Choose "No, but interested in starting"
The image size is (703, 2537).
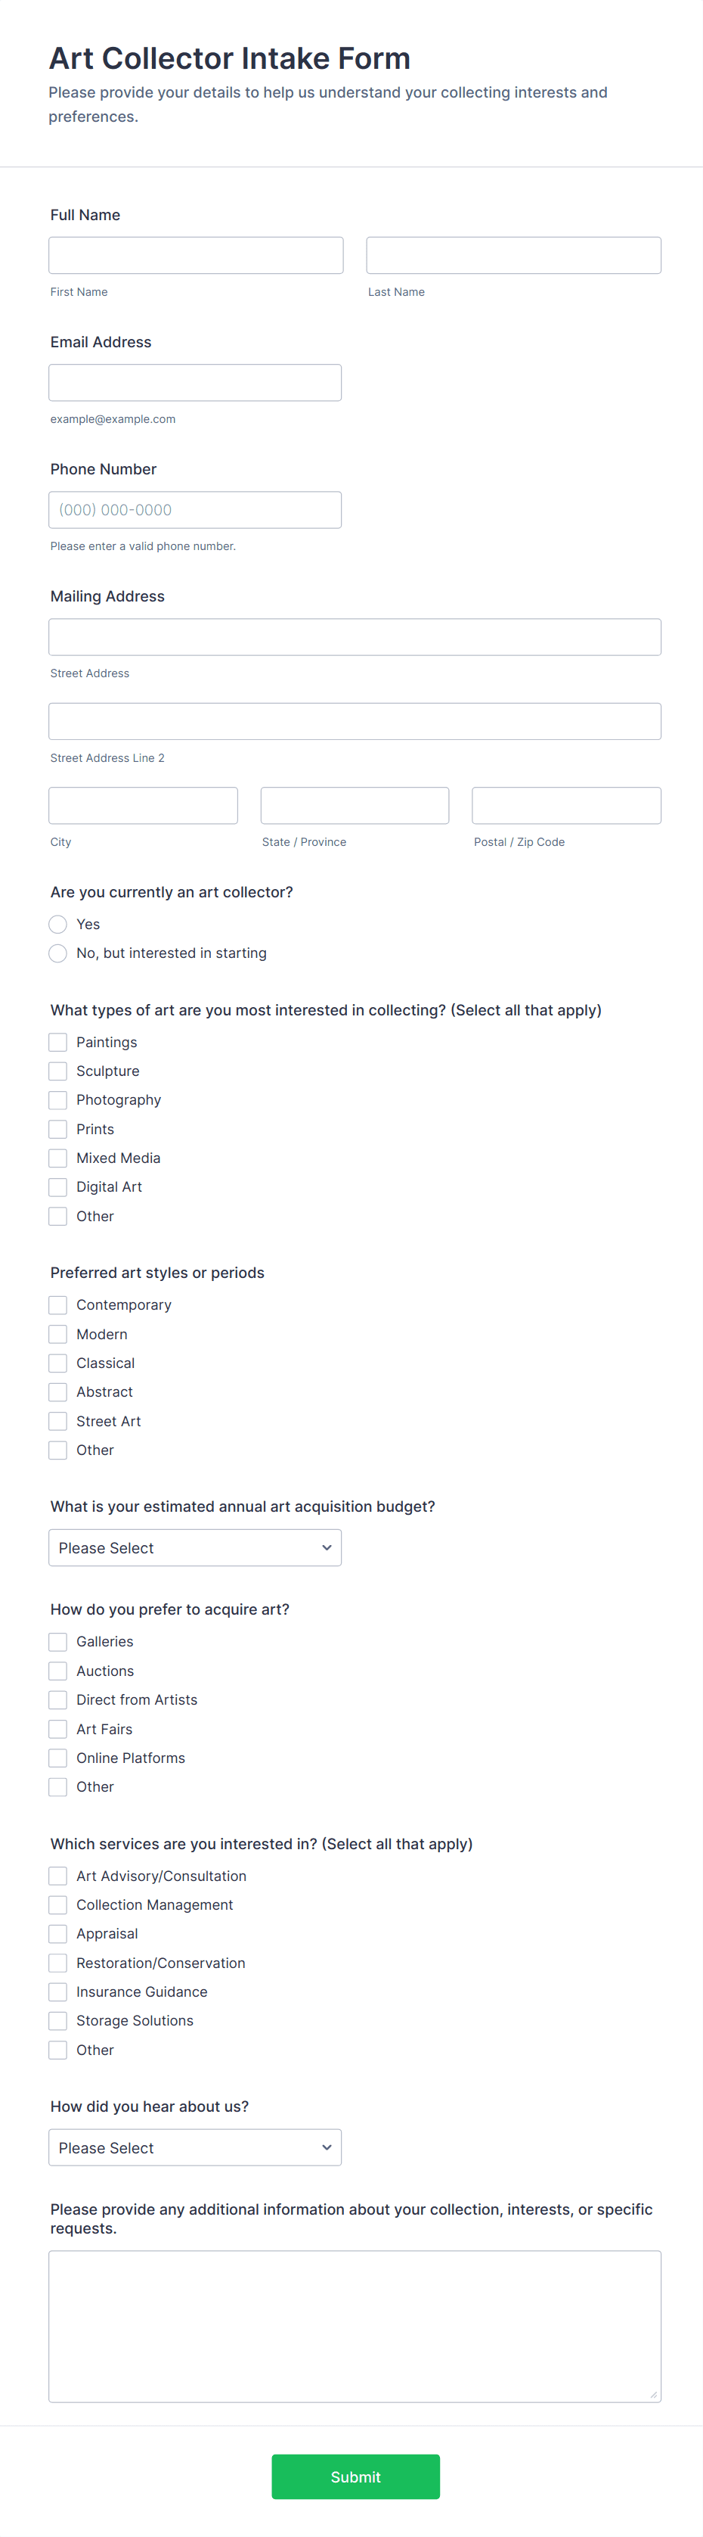[x=58, y=953]
